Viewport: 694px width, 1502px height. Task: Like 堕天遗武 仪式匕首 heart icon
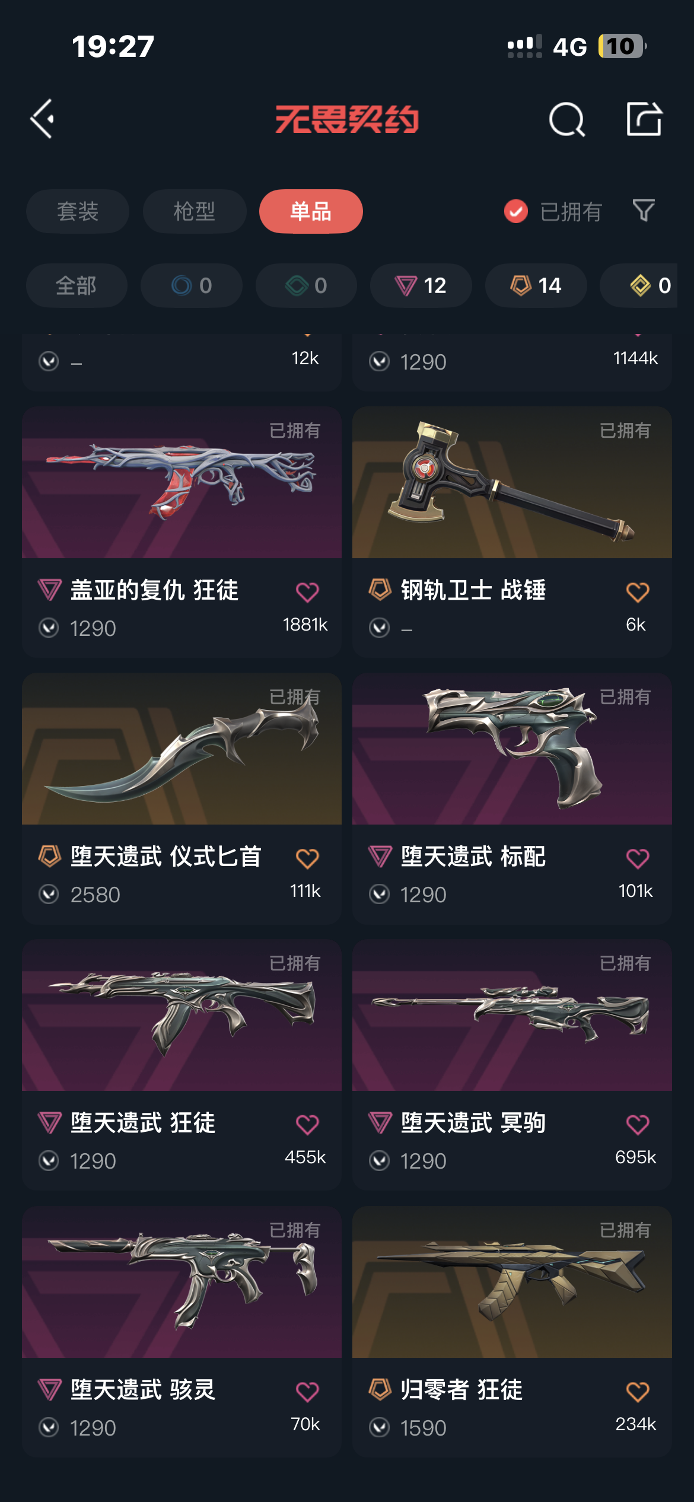pyautogui.click(x=307, y=858)
